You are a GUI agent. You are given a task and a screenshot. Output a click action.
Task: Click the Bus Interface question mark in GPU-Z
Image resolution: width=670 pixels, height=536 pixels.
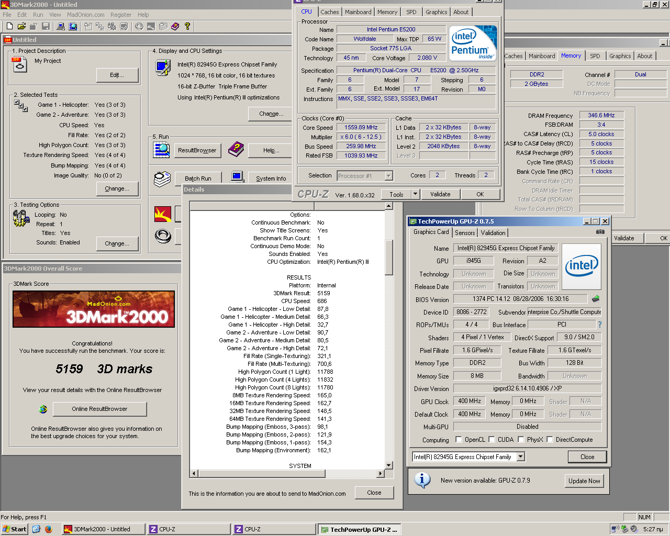point(600,325)
